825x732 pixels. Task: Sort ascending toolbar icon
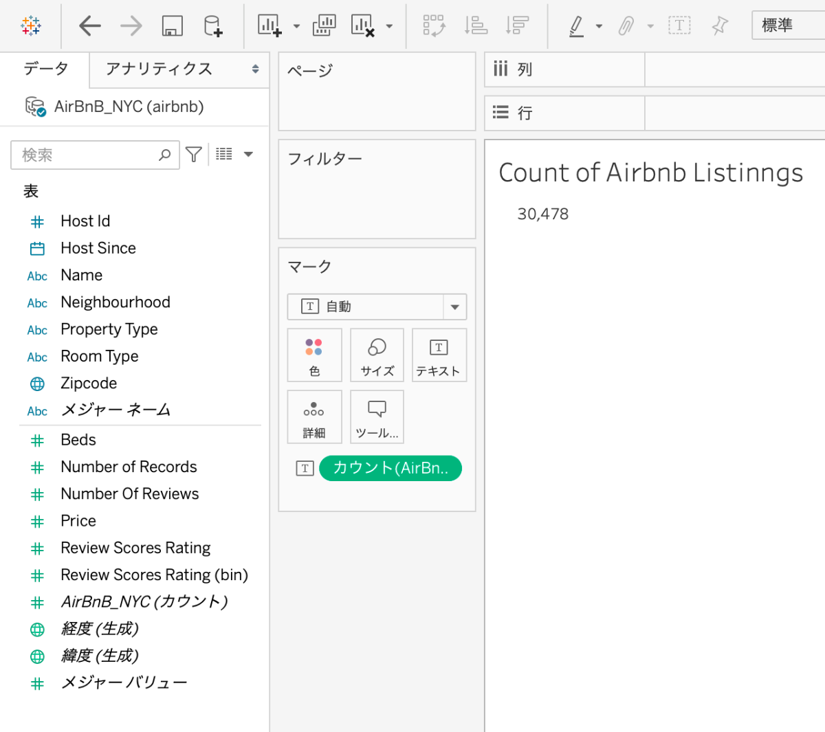pos(476,26)
